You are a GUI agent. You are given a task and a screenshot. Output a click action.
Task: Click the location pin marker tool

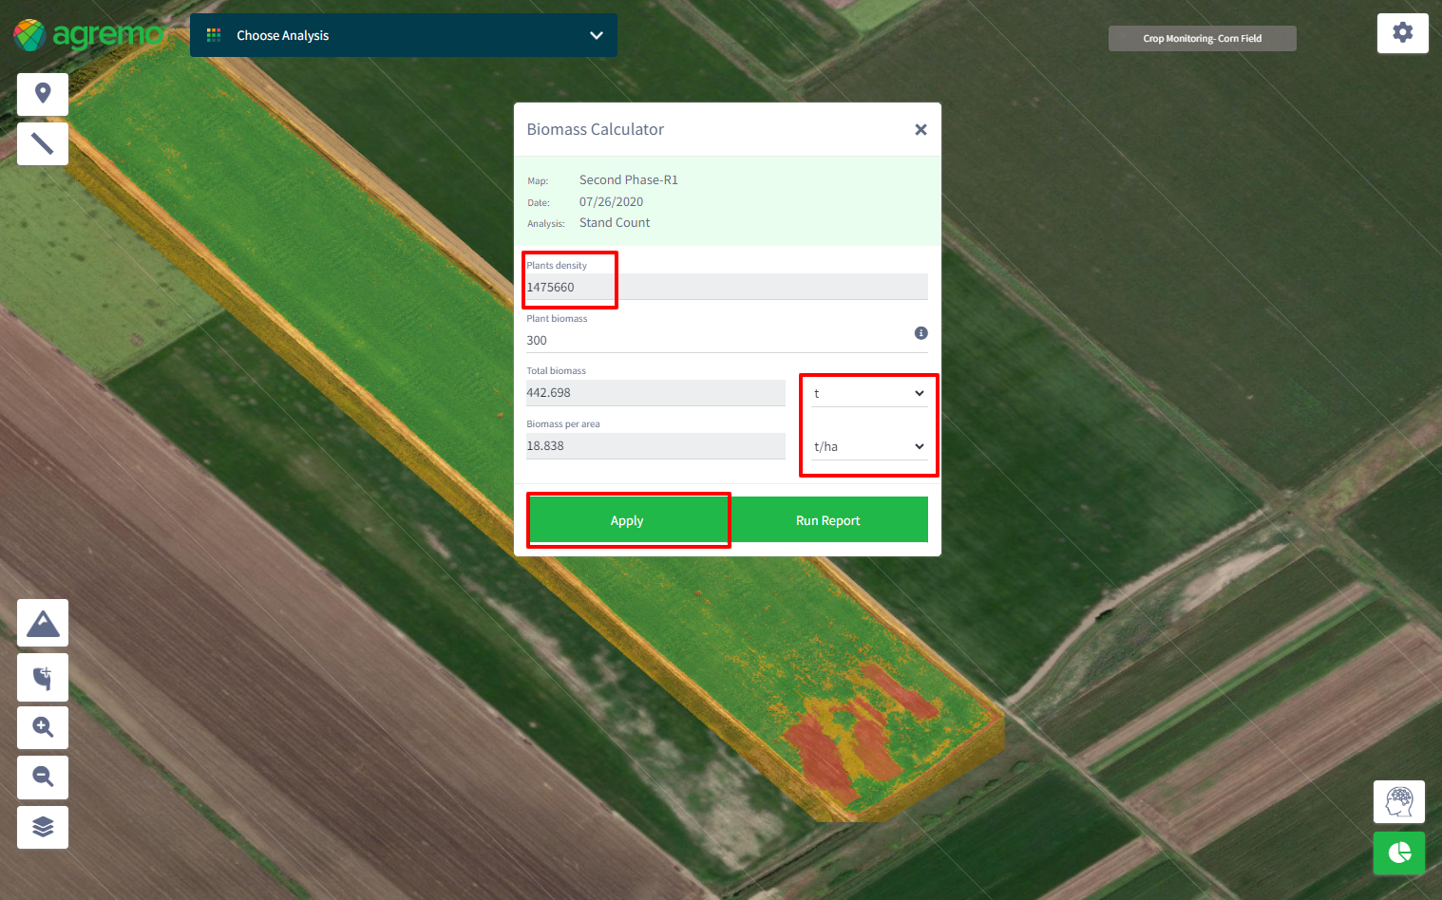point(43,94)
